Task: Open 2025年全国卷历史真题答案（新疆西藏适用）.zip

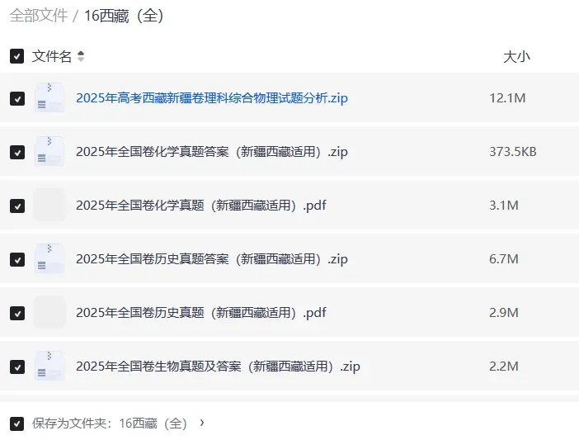Action: pos(212,259)
